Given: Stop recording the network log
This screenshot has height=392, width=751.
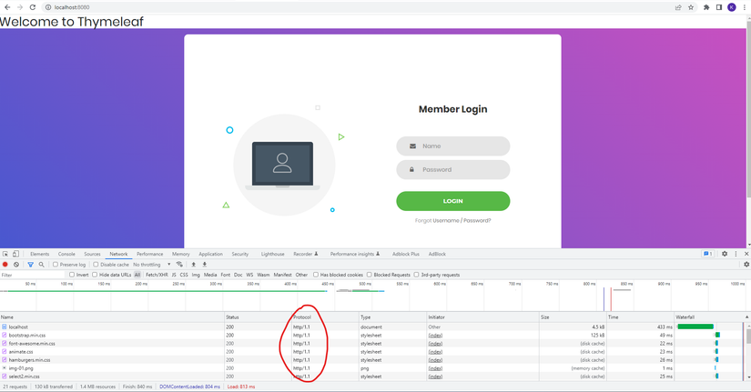Looking at the screenshot, I should [5, 264].
